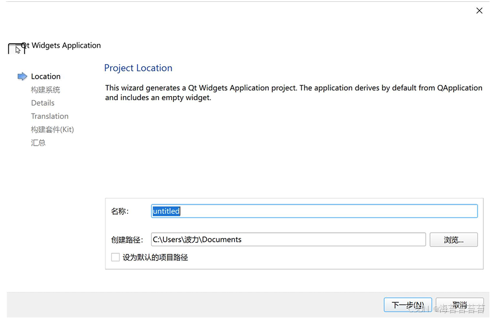Select the Translation wizard step

(50, 116)
